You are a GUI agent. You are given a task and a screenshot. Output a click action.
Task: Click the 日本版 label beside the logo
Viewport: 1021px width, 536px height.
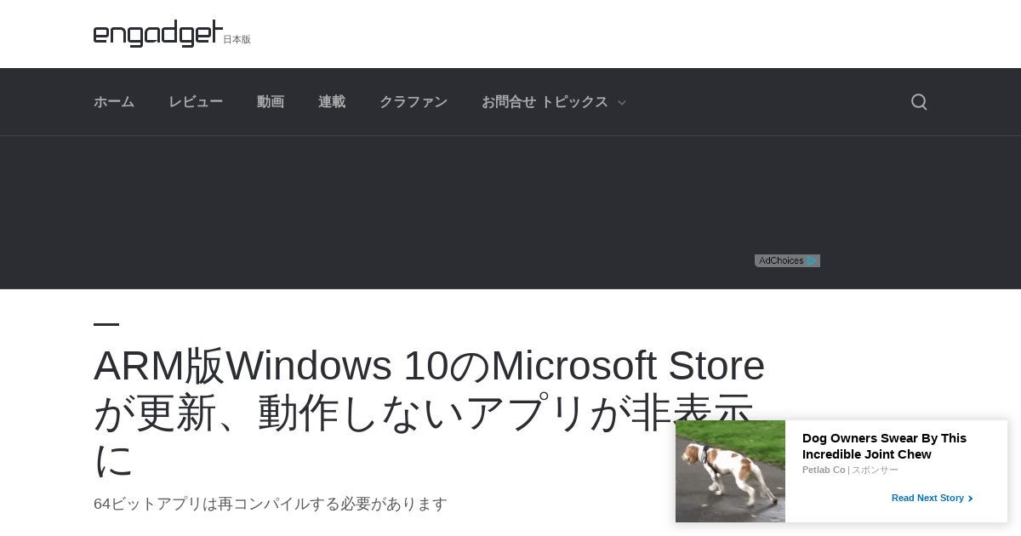(x=237, y=39)
